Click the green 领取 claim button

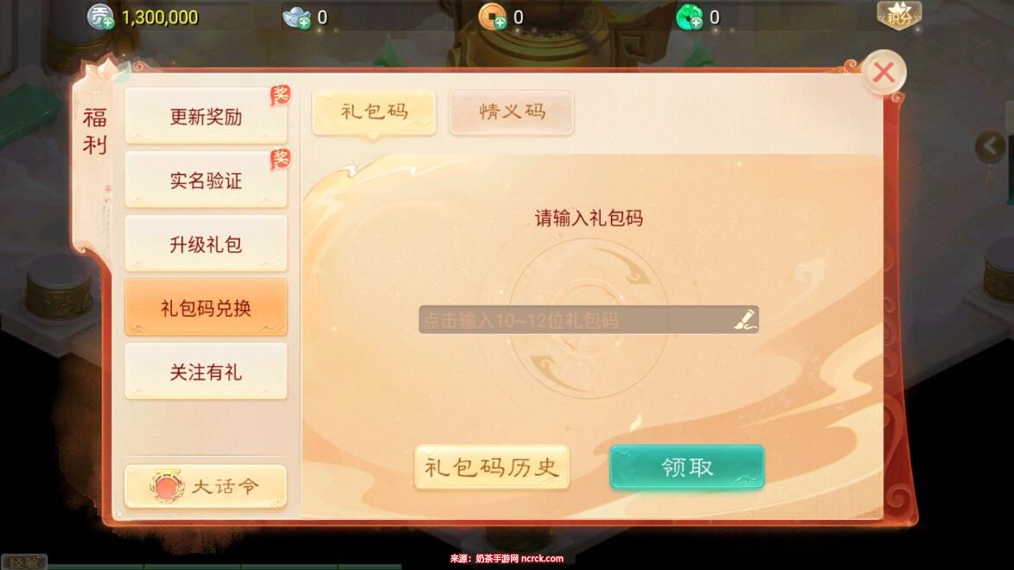(686, 466)
